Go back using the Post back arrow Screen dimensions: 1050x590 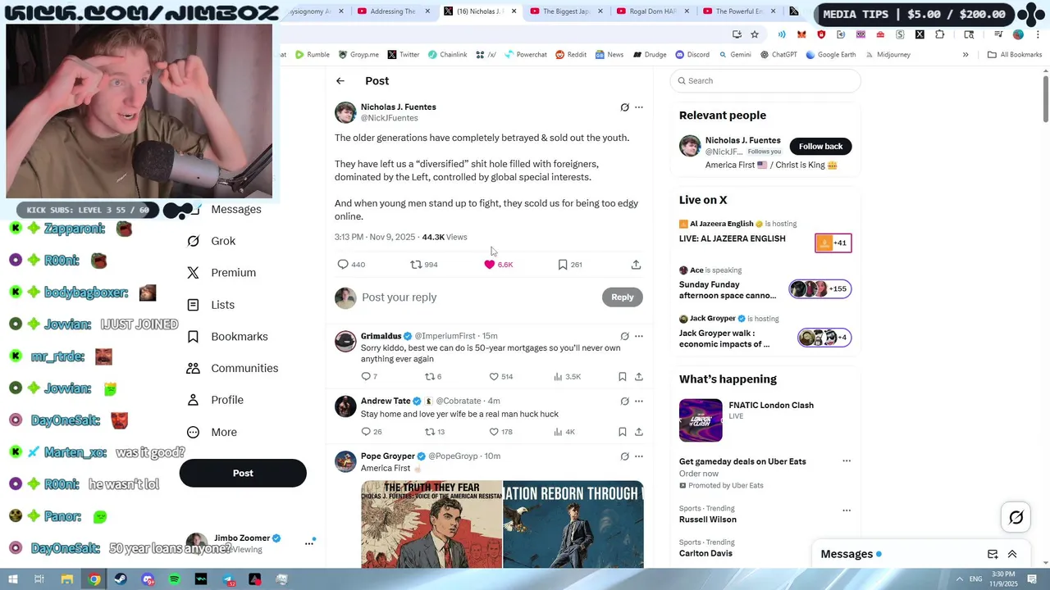pos(340,81)
